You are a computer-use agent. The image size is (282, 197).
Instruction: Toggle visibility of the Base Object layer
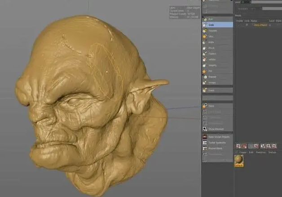click(x=239, y=25)
